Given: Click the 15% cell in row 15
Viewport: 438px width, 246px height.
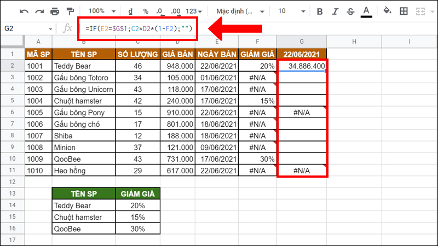Looking at the screenshot, I should point(138,217).
